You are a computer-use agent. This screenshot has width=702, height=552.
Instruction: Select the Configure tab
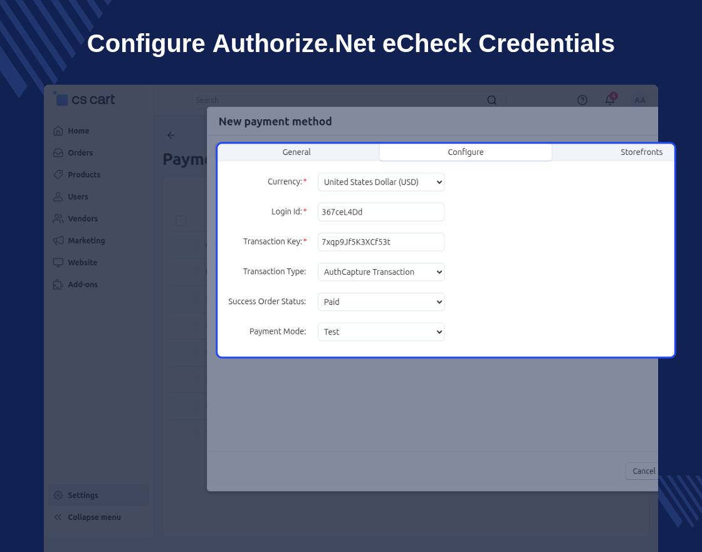466,152
